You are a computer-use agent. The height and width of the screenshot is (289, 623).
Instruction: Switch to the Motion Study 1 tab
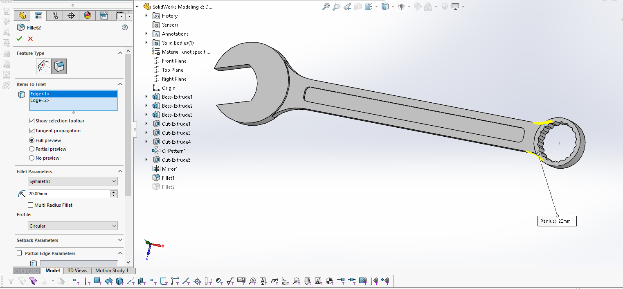pos(112,271)
